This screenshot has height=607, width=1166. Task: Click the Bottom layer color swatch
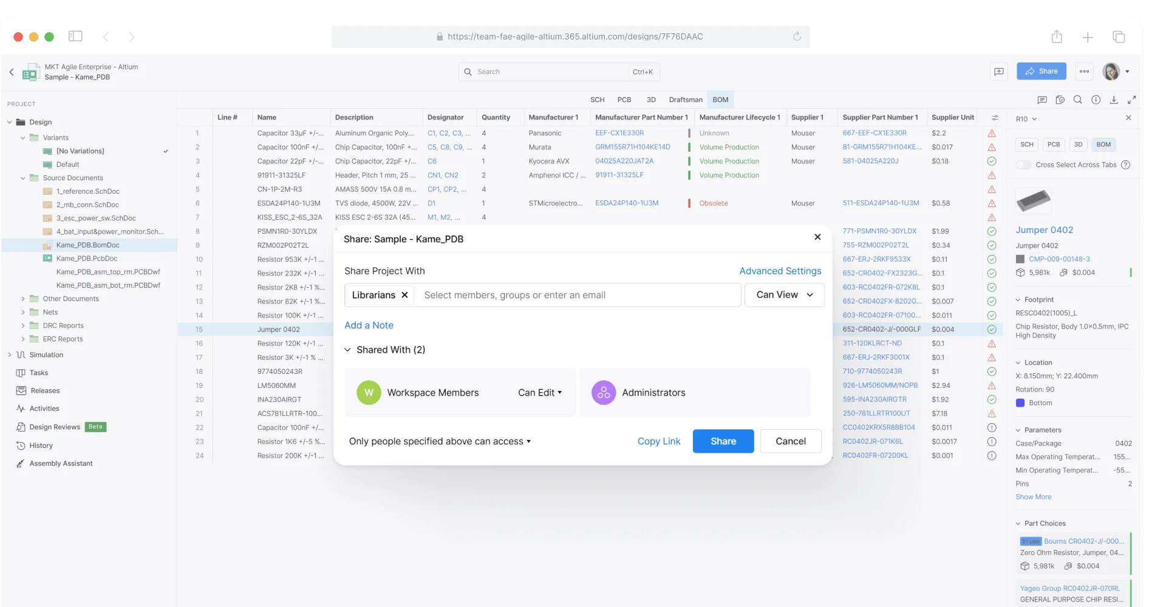click(x=1020, y=403)
